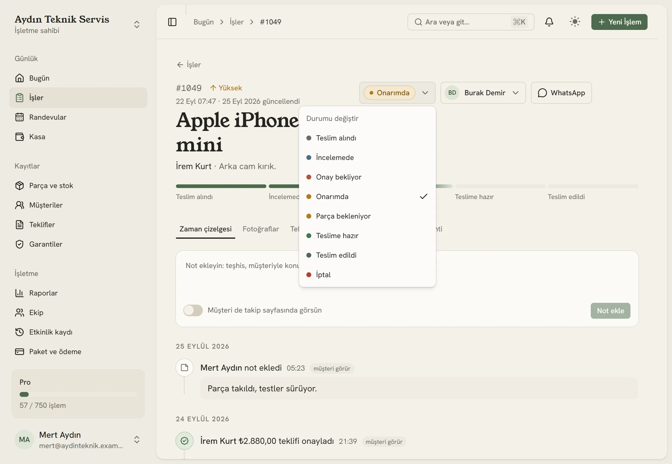Focus the Ara veya git search field
The width and height of the screenshot is (672, 464).
pyautogui.click(x=471, y=22)
